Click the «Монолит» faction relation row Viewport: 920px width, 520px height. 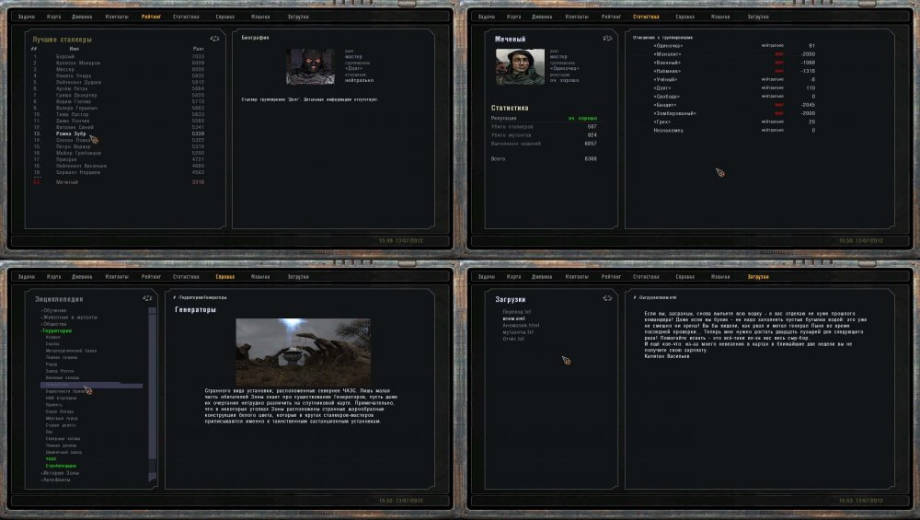pos(734,54)
